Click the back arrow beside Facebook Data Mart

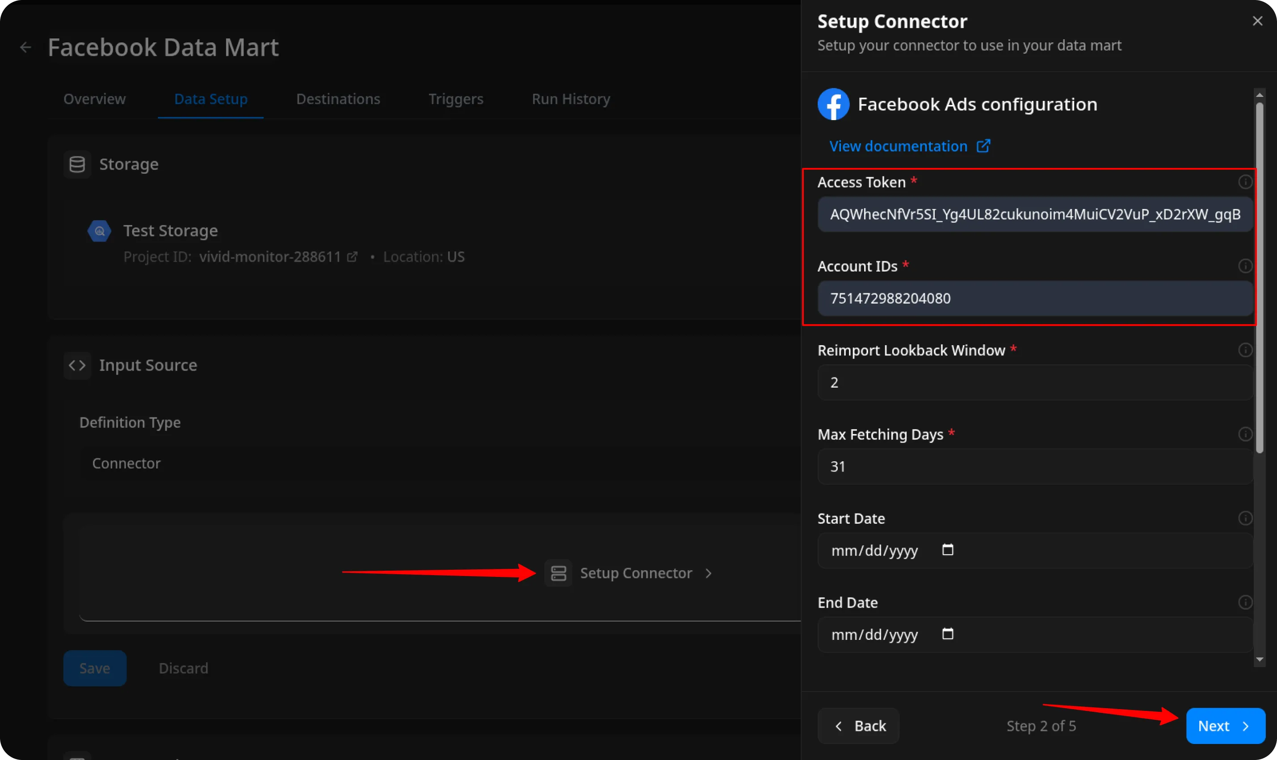[25, 48]
